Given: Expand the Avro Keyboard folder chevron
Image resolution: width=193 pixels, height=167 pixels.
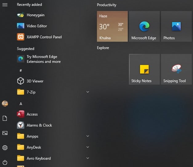Looking at the screenshot, I should coord(88,158).
